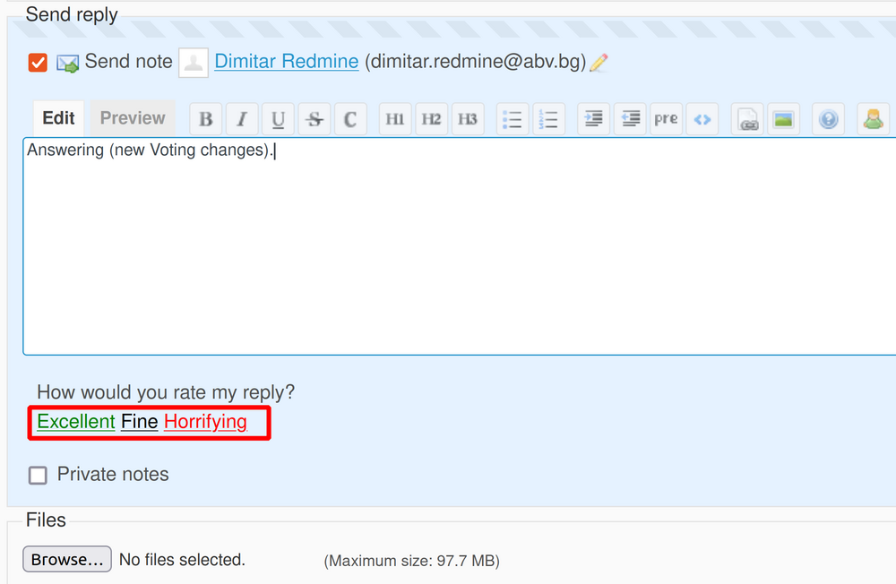
Task: Insert inline code with C button
Action: coord(349,119)
